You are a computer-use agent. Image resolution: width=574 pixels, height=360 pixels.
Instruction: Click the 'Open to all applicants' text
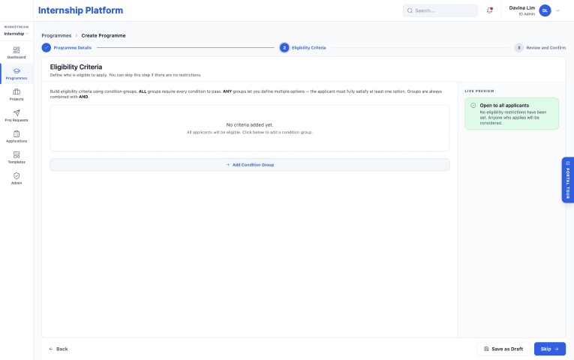coord(504,105)
